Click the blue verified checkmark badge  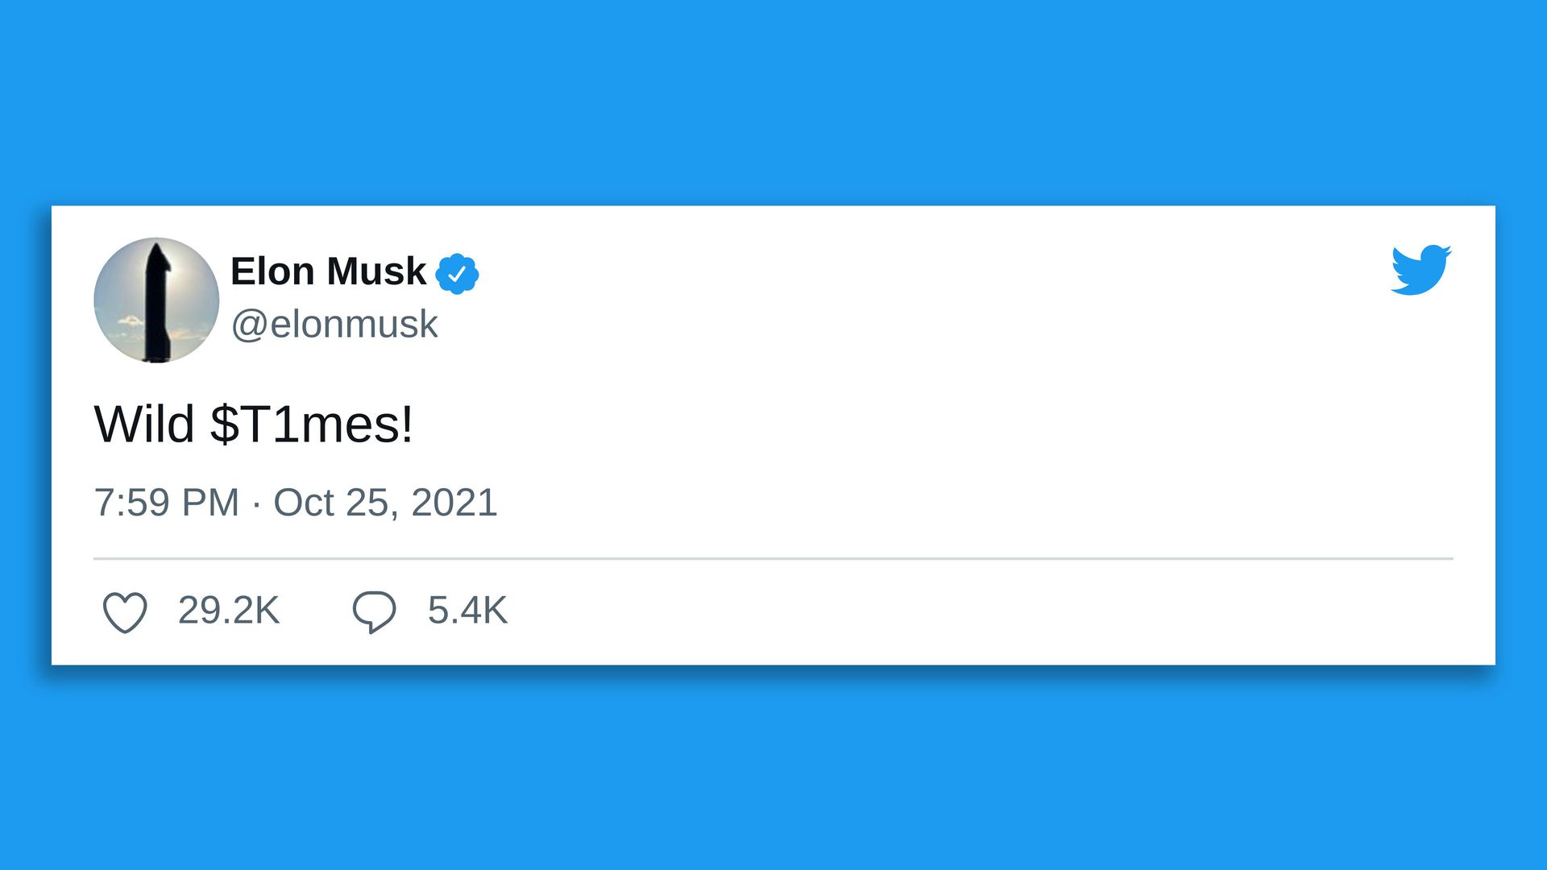pos(457,274)
